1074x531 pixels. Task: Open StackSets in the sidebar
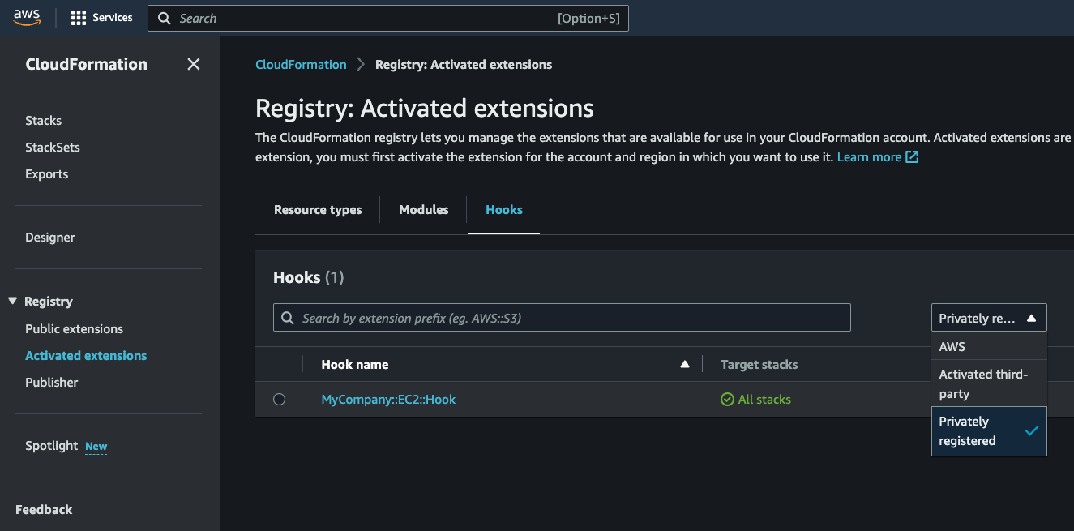[x=53, y=147]
